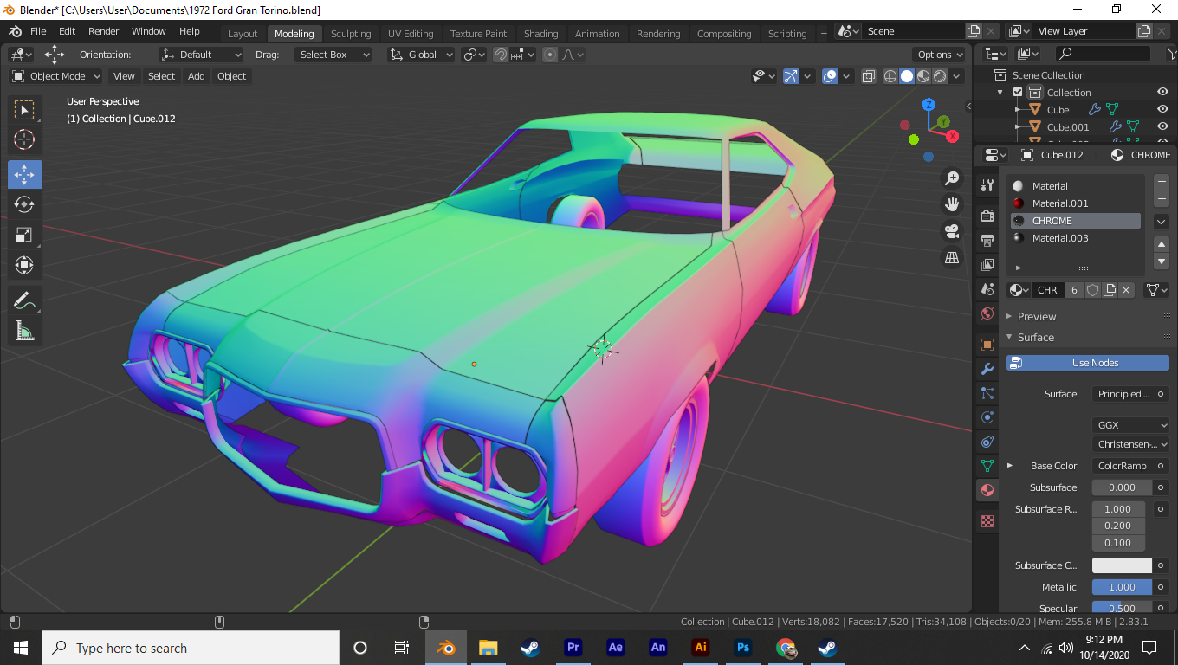Select the Move tool
The width and height of the screenshot is (1178, 665).
pyautogui.click(x=24, y=174)
